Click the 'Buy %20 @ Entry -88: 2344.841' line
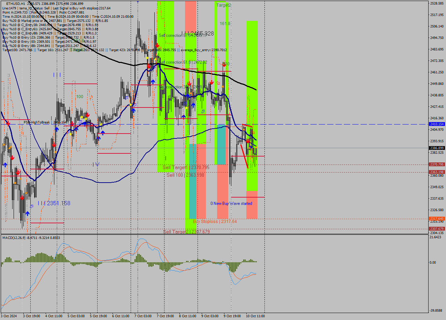This screenshot has height=320, width=446. 49,46
